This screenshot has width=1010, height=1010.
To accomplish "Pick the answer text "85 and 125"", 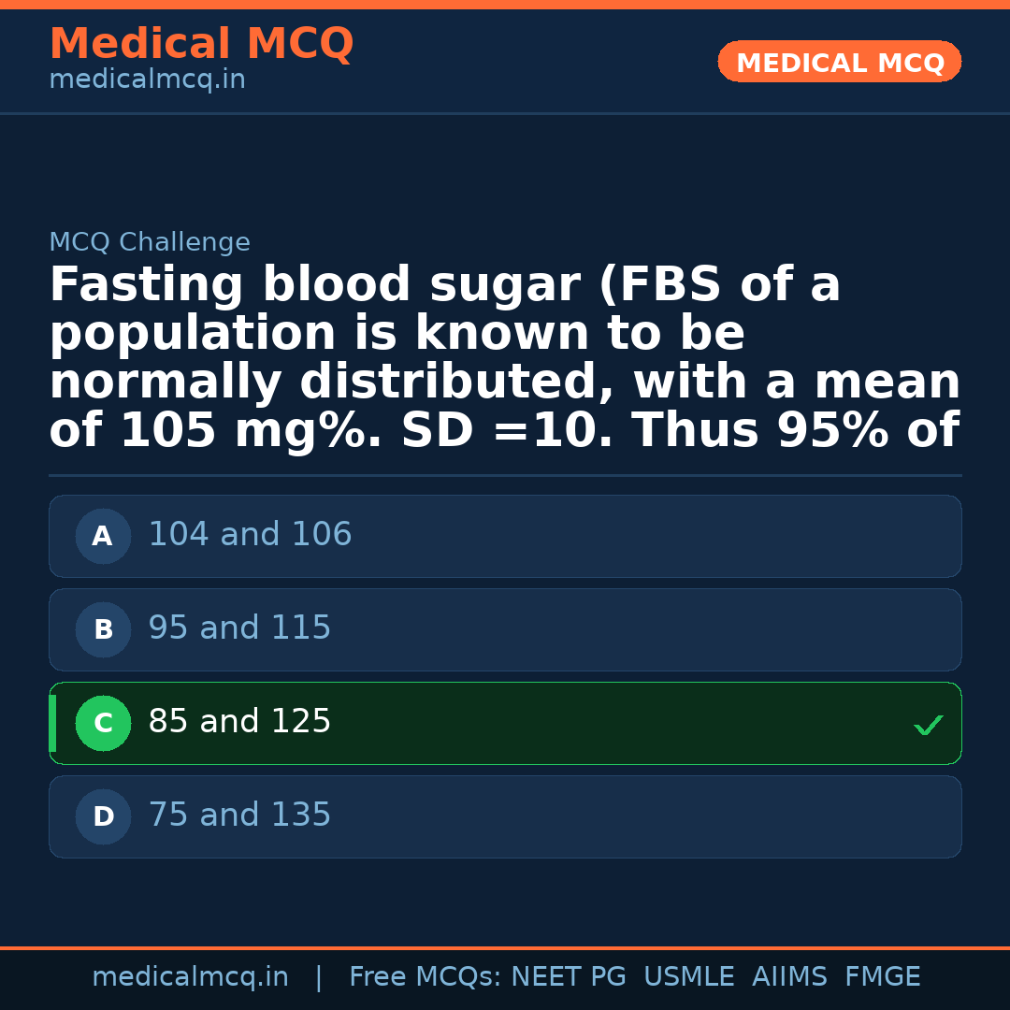I will (239, 722).
